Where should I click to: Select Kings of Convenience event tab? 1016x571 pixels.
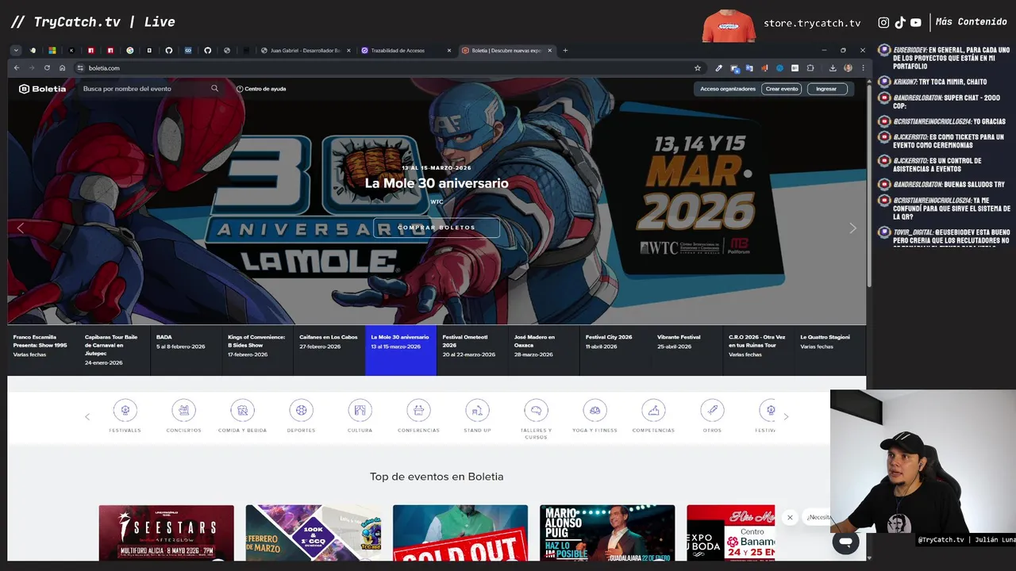pyautogui.click(x=257, y=350)
